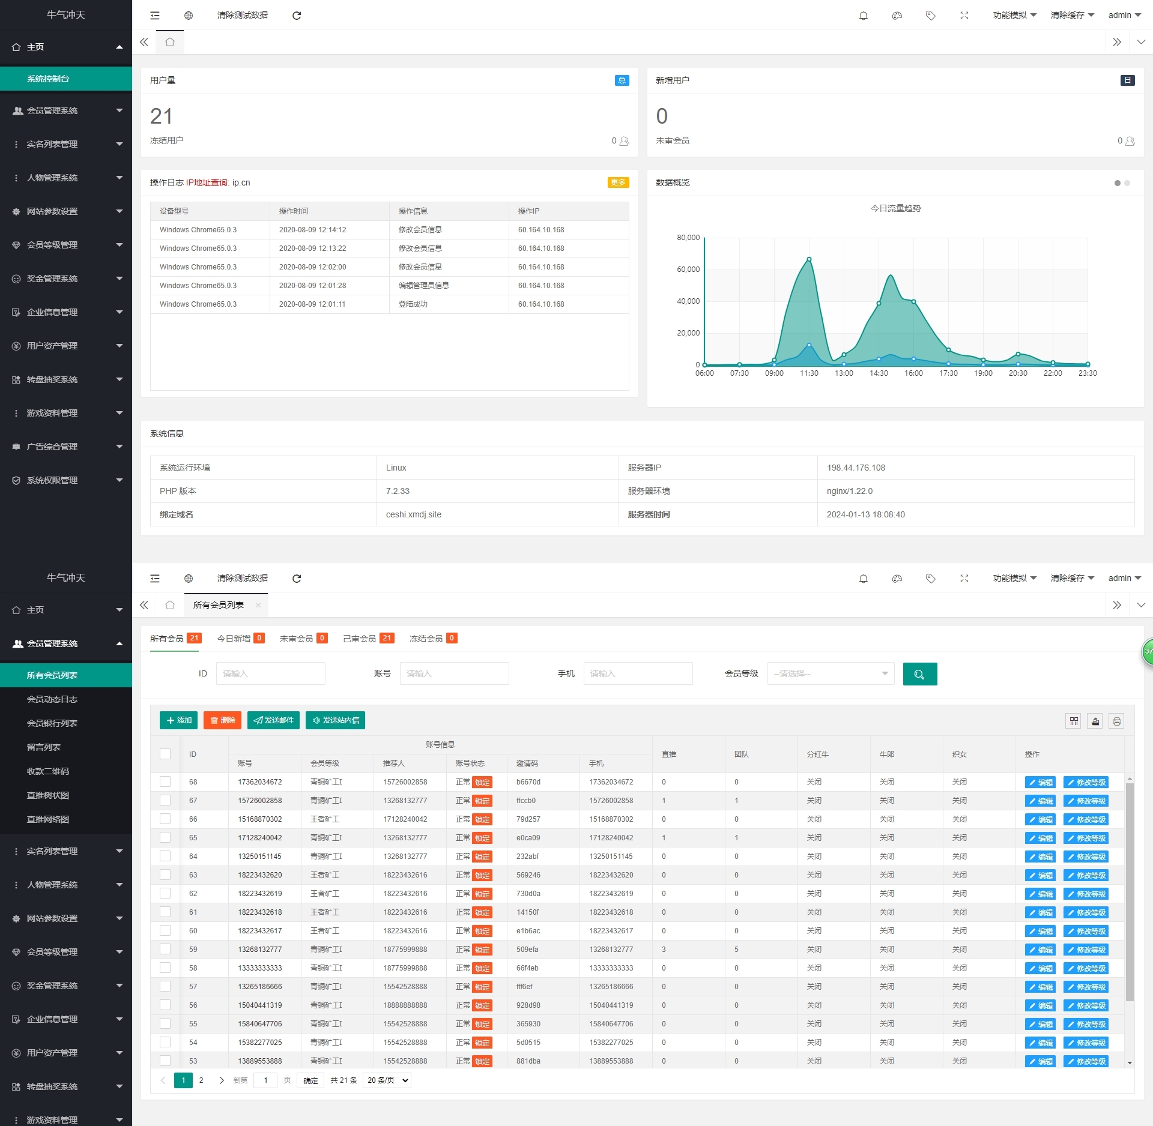The width and height of the screenshot is (1153, 1126).
Task: Click the member table vertical scrollbar
Action: (x=1130, y=892)
